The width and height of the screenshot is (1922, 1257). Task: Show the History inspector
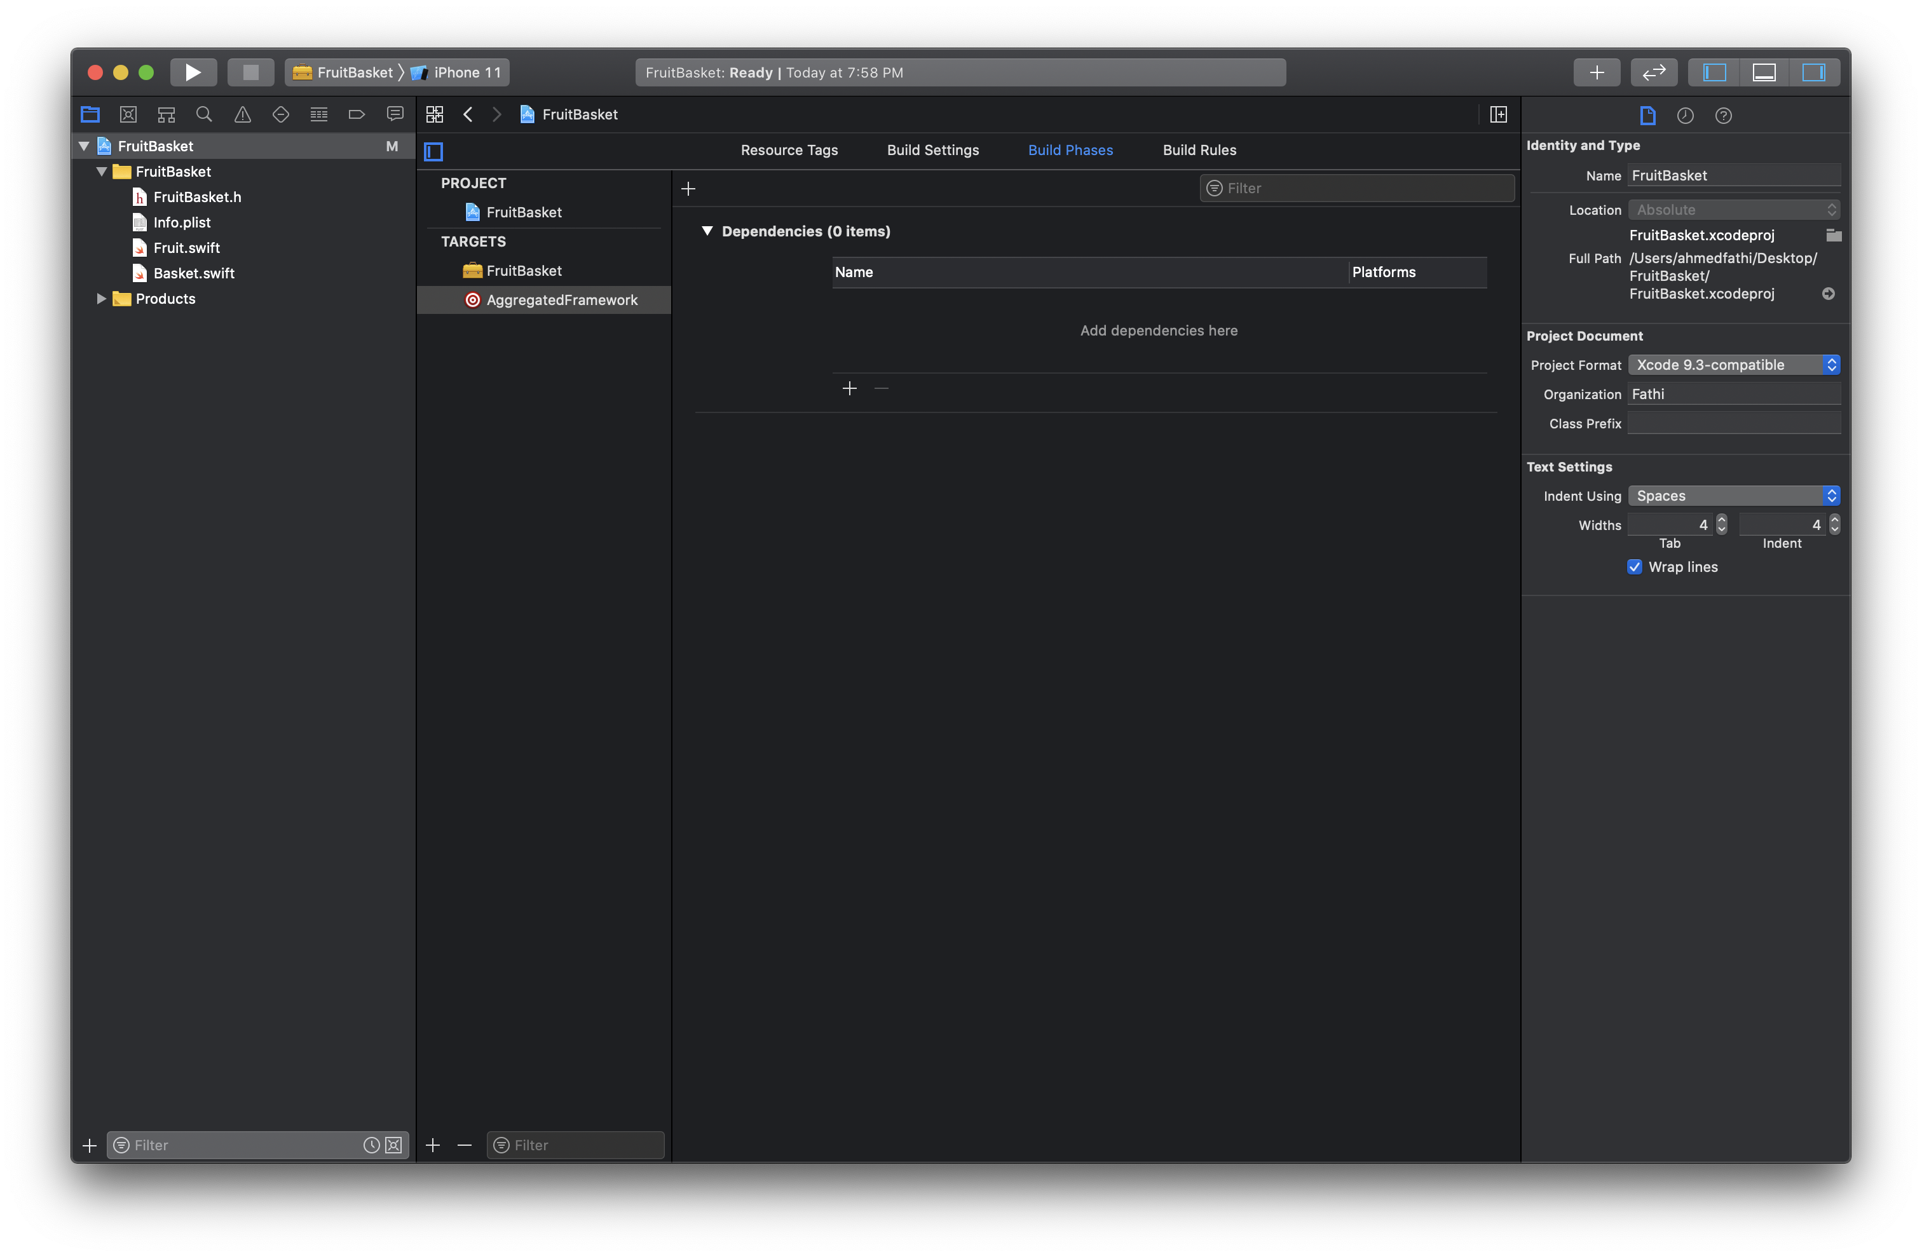[1686, 116]
